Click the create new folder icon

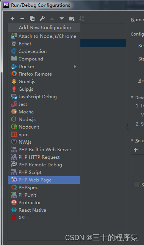[72, 19]
